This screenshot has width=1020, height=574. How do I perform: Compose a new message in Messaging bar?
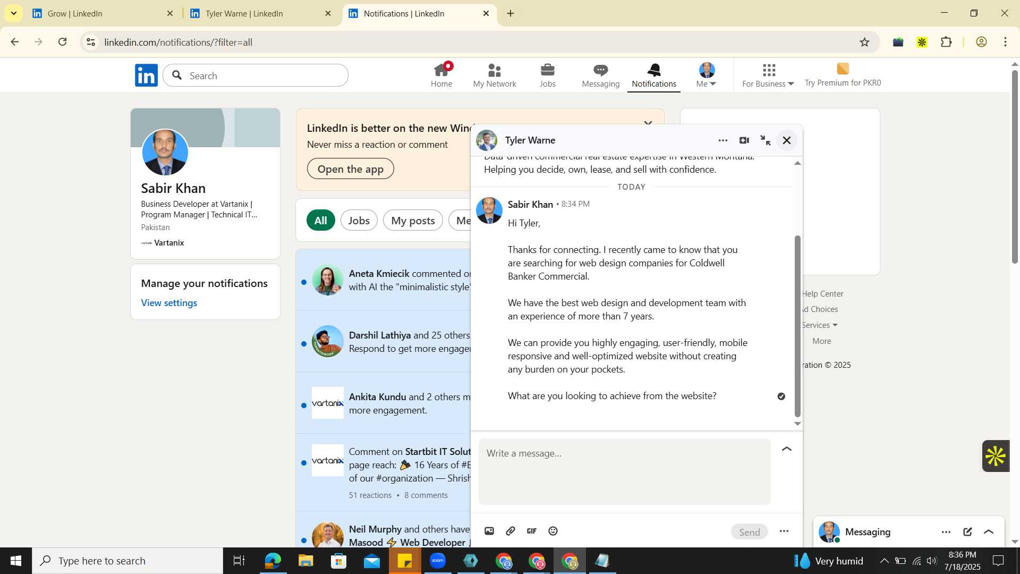(967, 531)
